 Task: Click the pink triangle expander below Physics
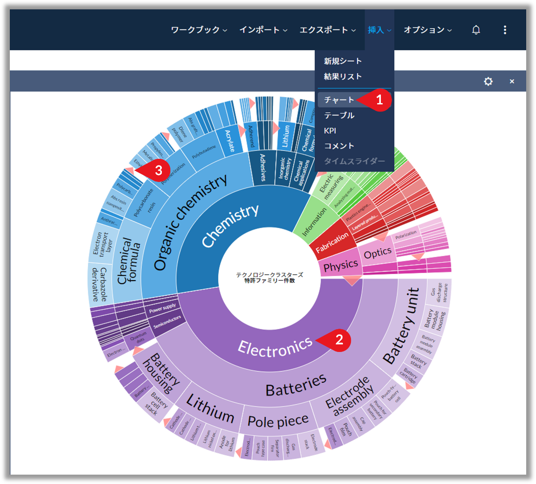coord(352,281)
